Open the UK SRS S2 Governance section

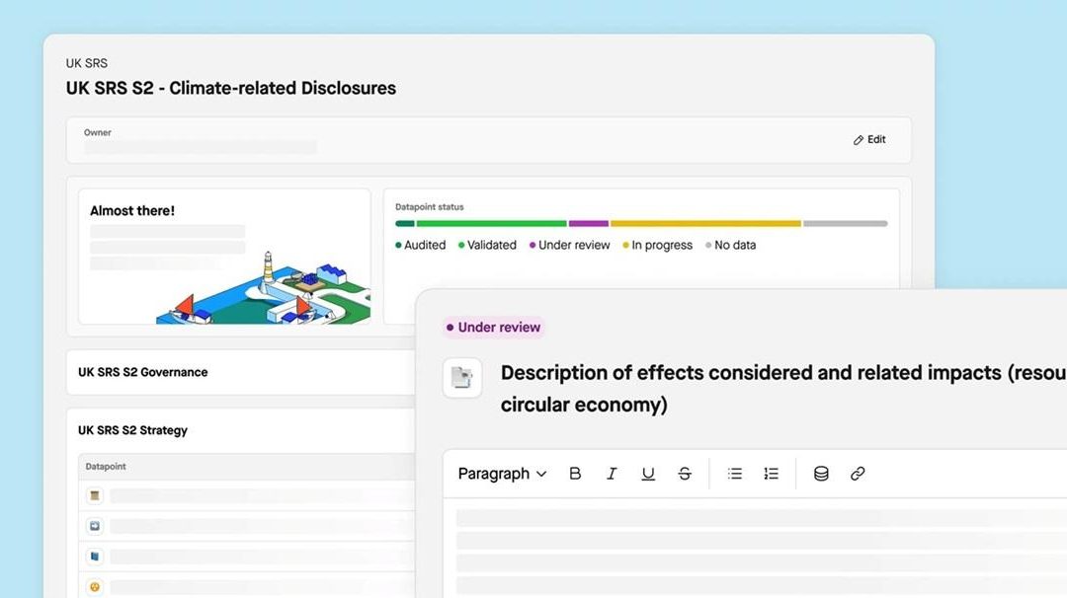click(x=143, y=372)
